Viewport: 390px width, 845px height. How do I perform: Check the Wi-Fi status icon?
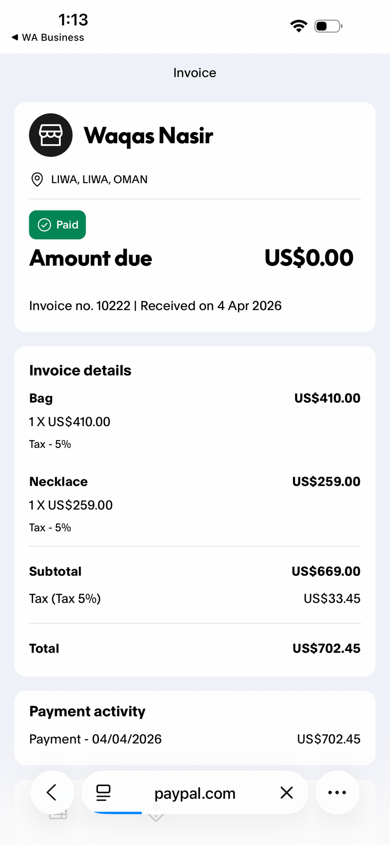298,26
